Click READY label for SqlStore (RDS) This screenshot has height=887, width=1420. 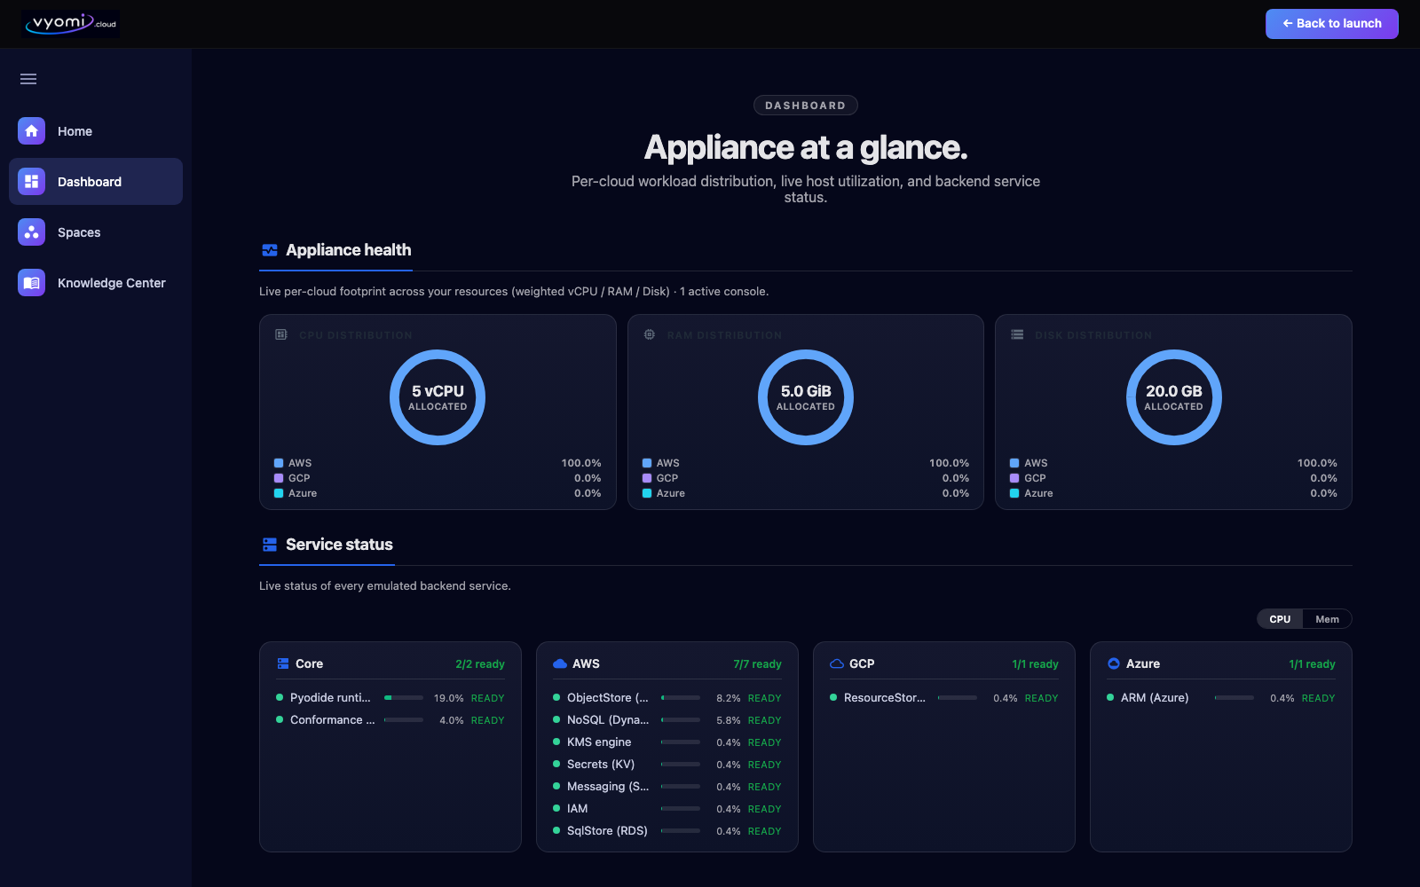coord(765,831)
